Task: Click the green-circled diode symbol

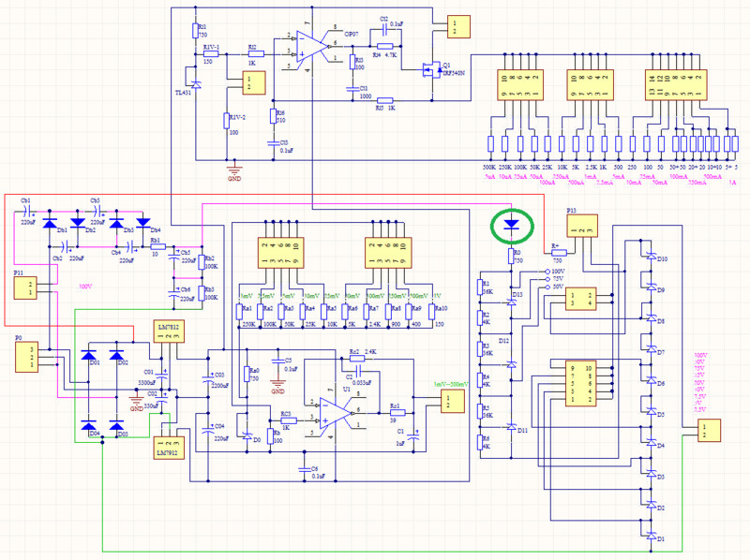Action: (x=511, y=225)
